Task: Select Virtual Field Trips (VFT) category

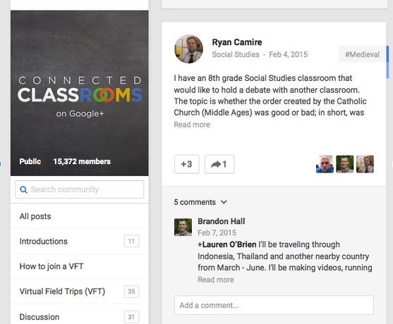Action: [80, 291]
